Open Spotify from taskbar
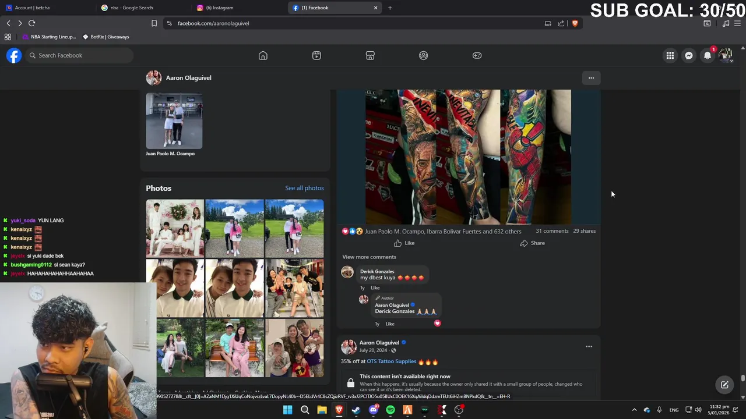This screenshot has height=419, width=746. tap(390, 410)
